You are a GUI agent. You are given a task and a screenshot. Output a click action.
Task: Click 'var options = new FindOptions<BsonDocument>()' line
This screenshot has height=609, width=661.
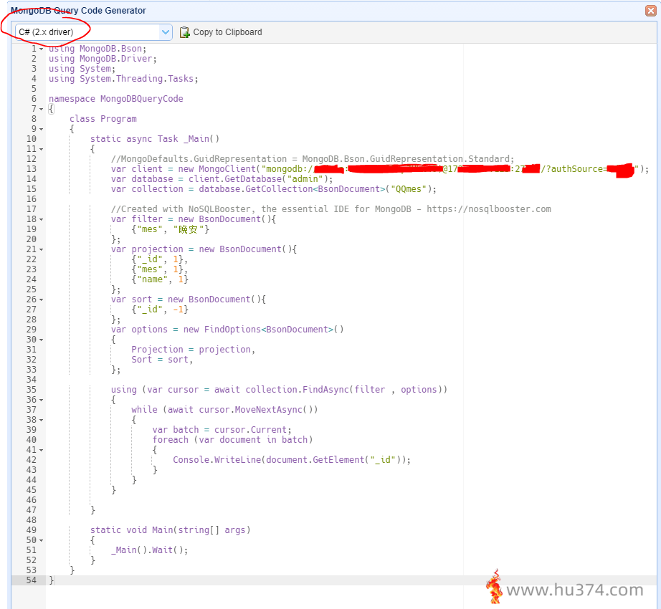pos(227,330)
